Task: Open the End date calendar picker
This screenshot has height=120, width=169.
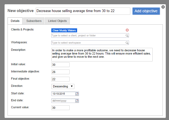Action: [77, 100]
